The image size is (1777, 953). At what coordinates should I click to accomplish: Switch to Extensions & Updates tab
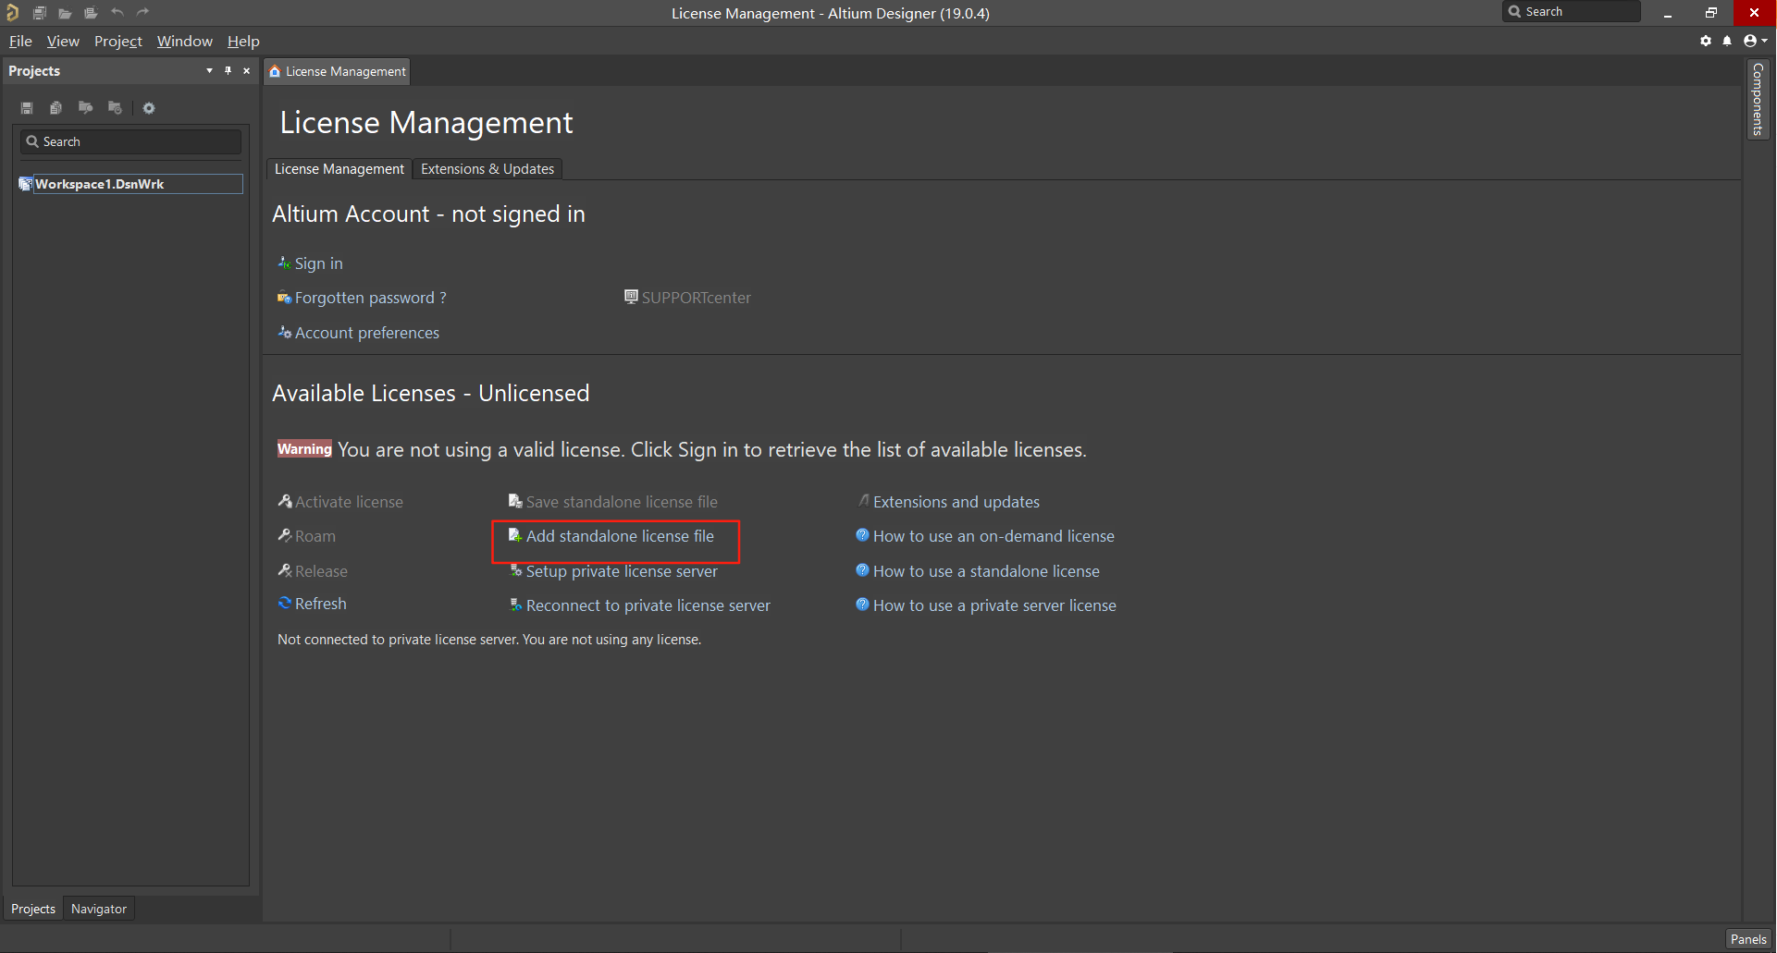tap(487, 169)
